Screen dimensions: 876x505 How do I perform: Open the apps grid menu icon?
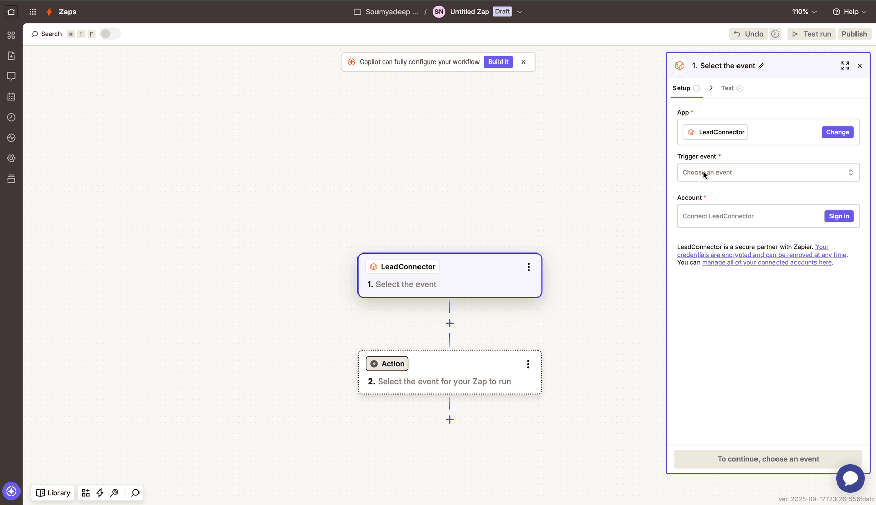pos(33,12)
